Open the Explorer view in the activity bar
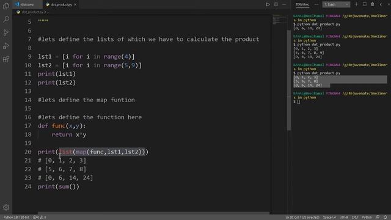 click(6, 6)
